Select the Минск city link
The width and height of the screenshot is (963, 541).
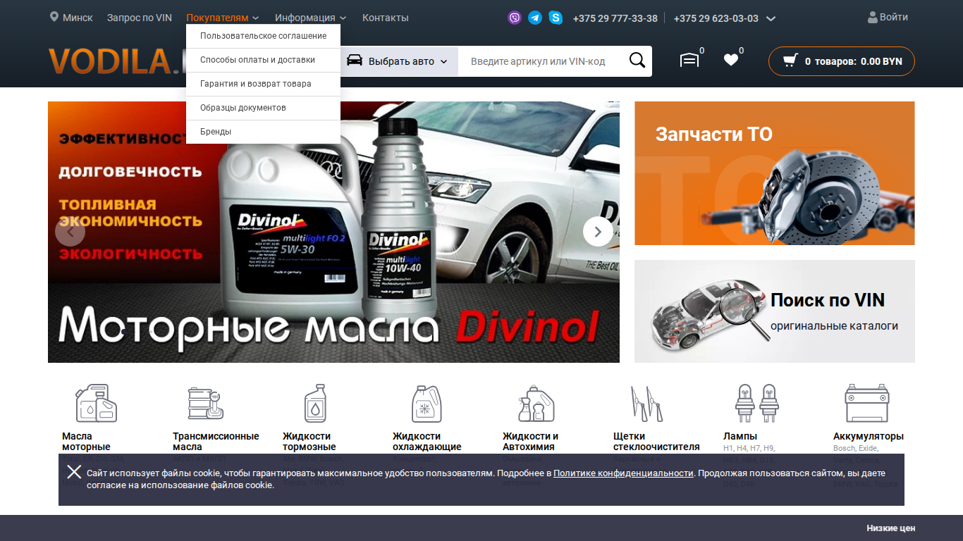tap(78, 18)
